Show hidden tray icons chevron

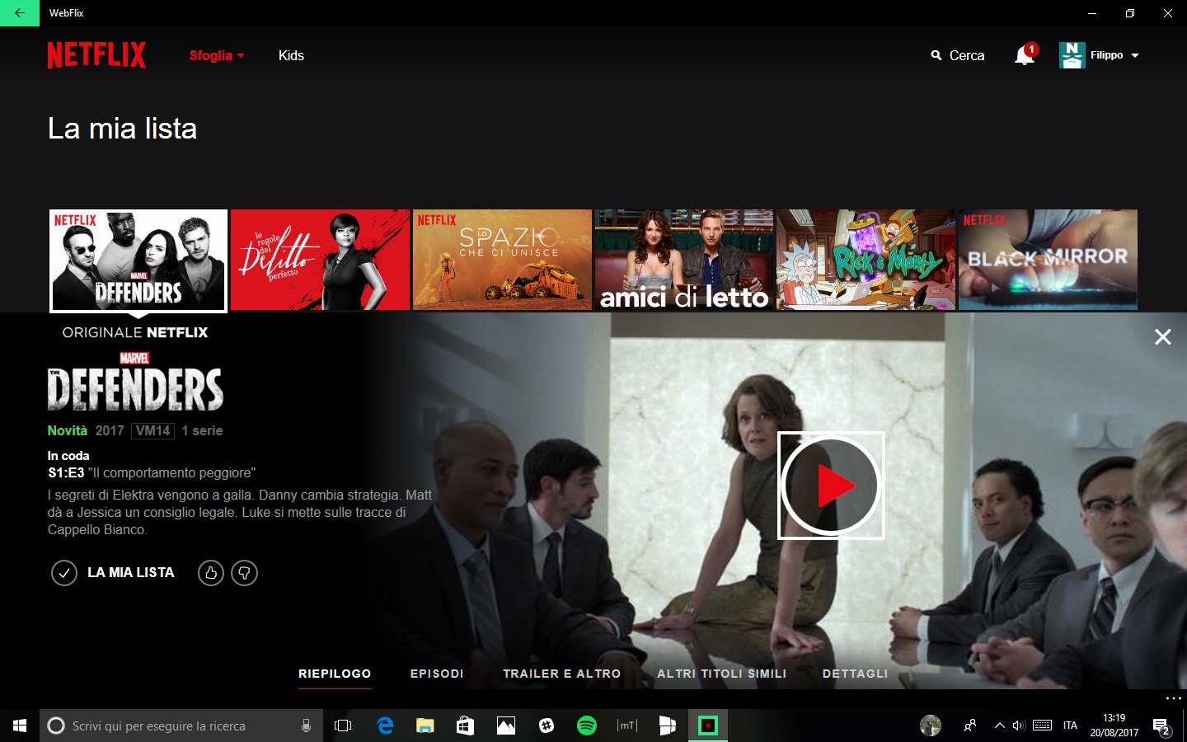click(x=999, y=726)
